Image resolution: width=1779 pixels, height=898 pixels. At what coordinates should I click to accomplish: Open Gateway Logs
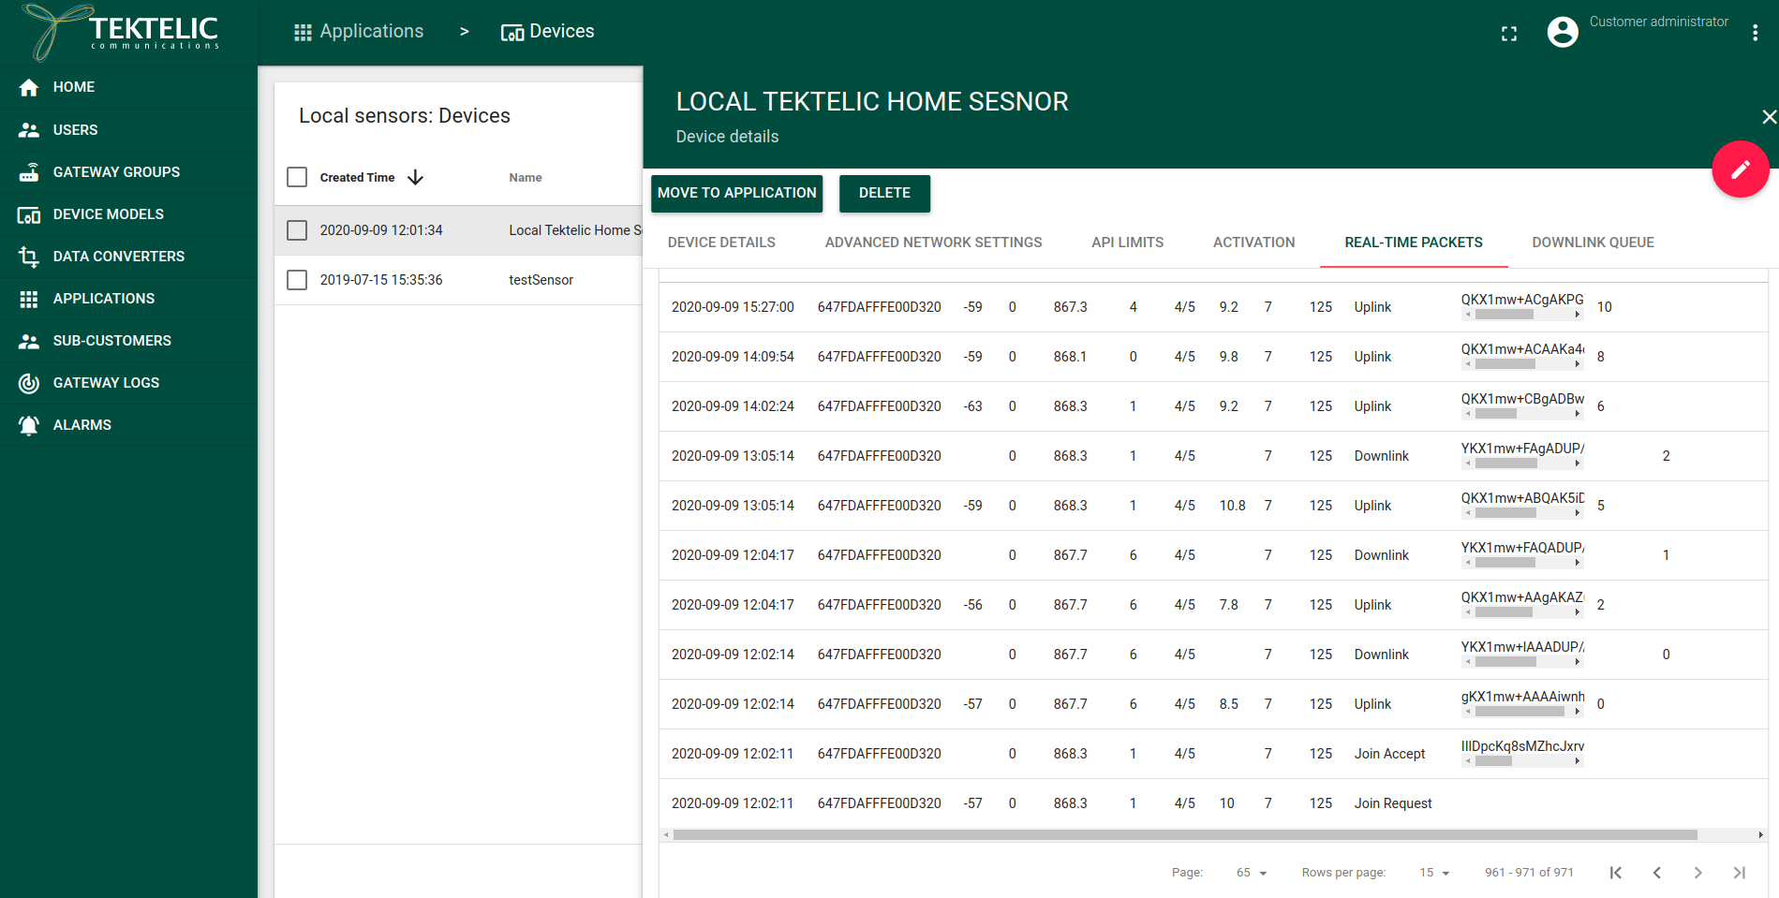tap(106, 382)
